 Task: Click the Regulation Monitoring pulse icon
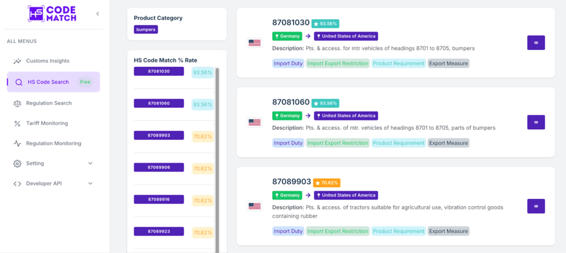[17, 144]
